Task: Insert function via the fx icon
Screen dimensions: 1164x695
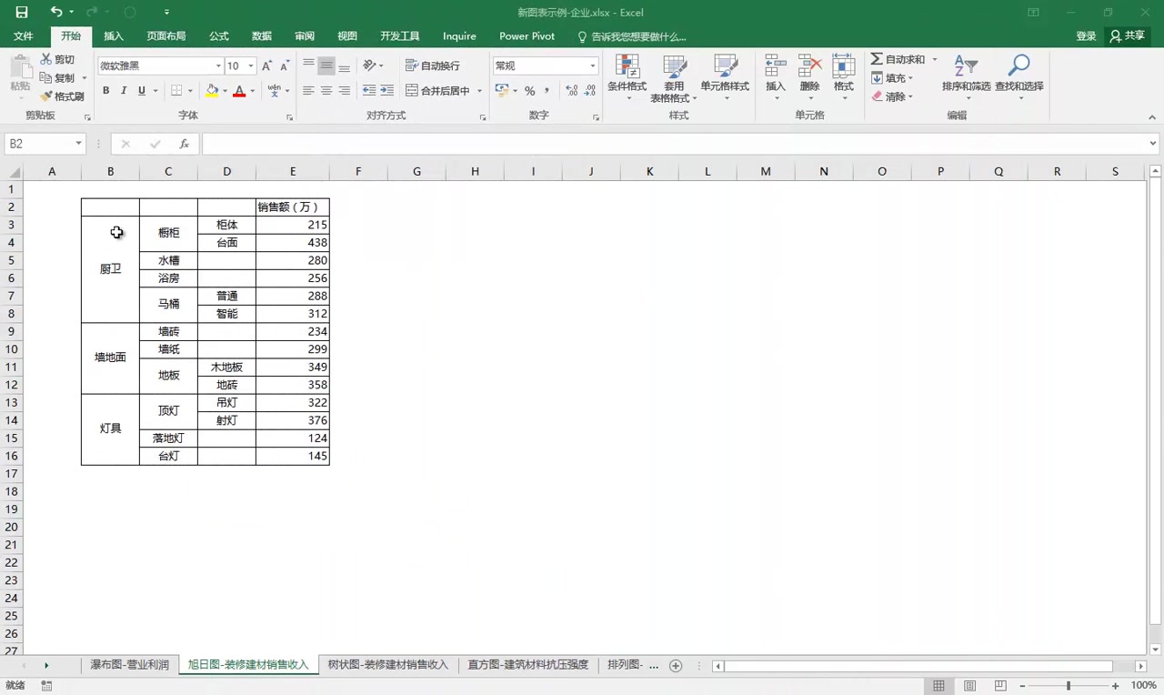Action: pos(184,144)
